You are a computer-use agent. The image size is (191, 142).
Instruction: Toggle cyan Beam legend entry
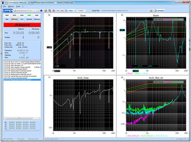click(x=145, y=73)
